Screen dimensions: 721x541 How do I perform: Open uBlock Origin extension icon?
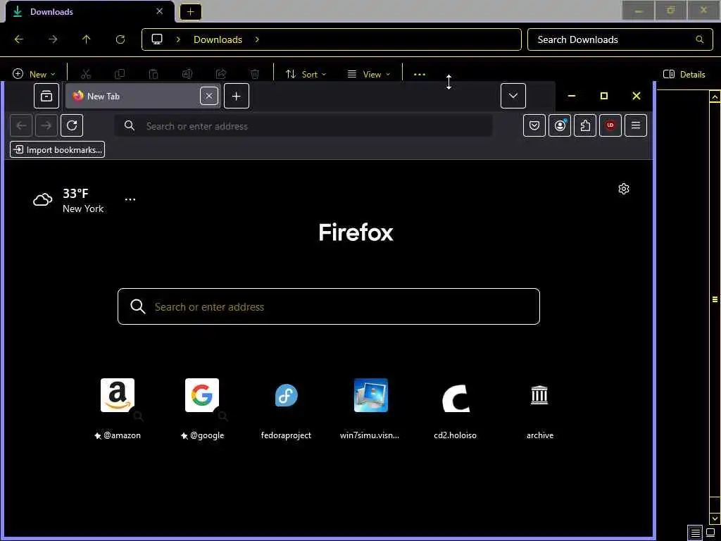click(x=610, y=125)
